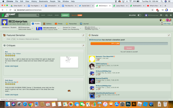
Task: Click the Dab Bean critique thumbnail
Action: coord(69,91)
